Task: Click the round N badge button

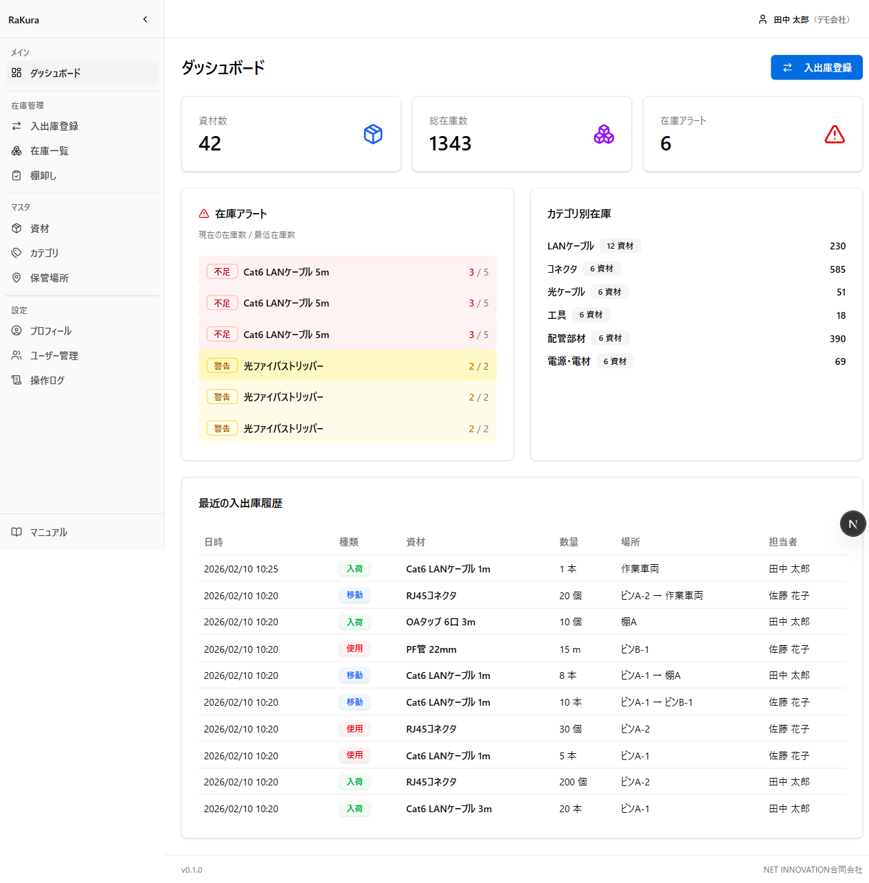Action: point(853,524)
